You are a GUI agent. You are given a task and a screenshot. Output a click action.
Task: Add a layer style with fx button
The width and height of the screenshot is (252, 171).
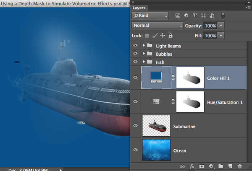click(x=192, y=166)
